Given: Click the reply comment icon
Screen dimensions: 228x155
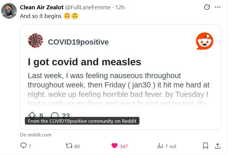Looking at the screenshot, I should [23, 146].
